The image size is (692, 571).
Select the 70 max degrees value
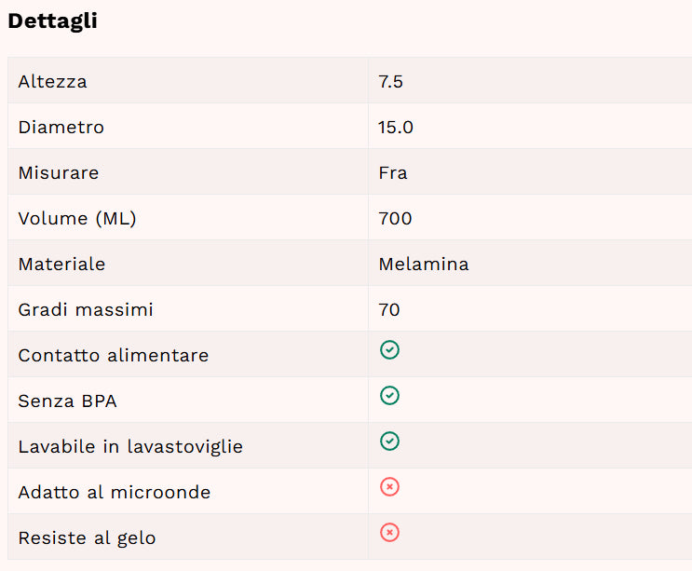(x=388, y=310)
